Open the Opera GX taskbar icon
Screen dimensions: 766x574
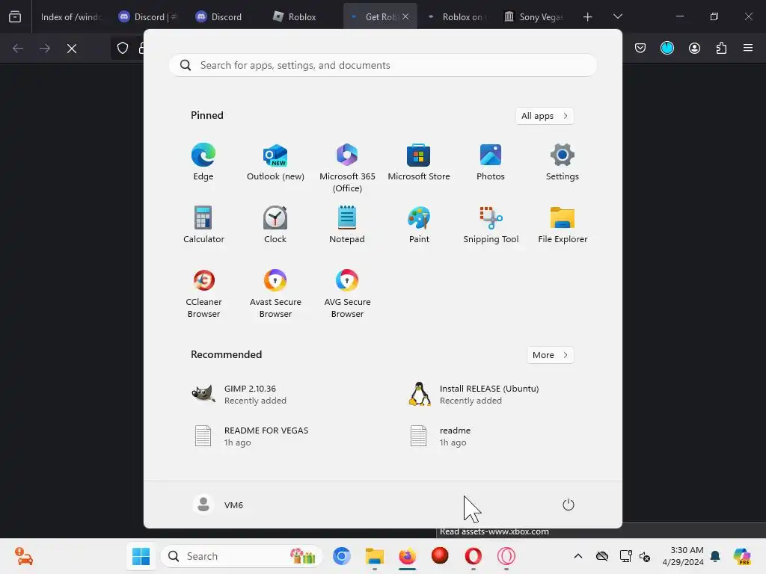tap(506, 556)
